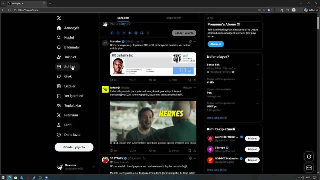Viewport: 320px width, 180px height.
Task: Open options for İran trend
Action: (x=258, y=90)
